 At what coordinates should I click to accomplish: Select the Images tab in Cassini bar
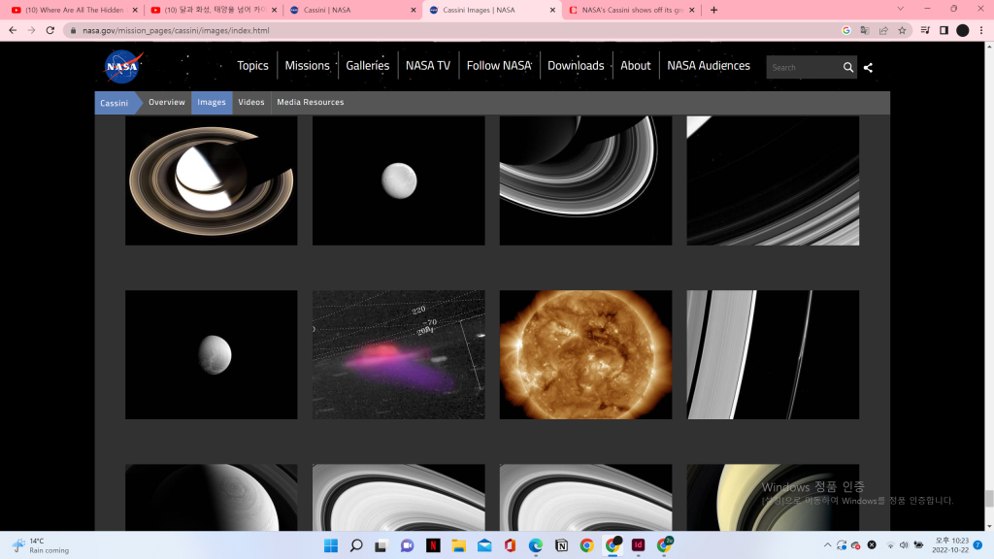click(212, 102)
